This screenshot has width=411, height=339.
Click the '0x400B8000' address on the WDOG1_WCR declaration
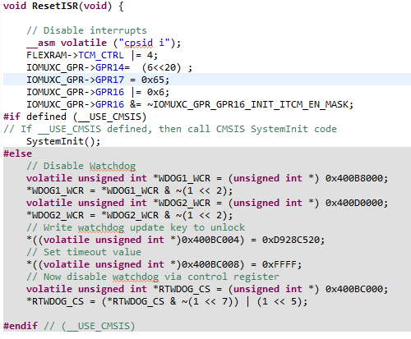point(353,178)
